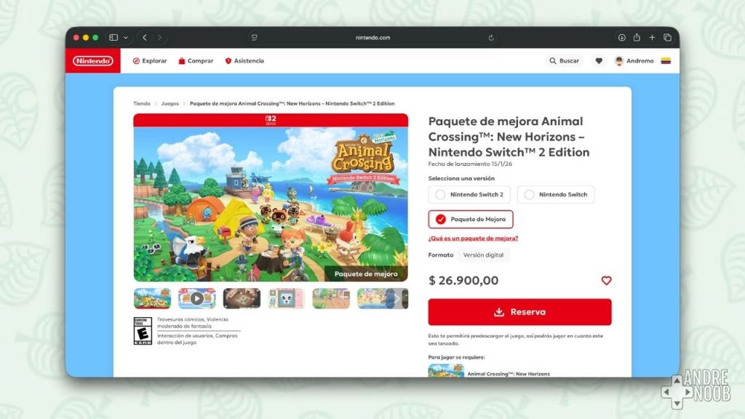Click the Buscar search field
The height and width of the screenshot is (419, 745).
pyautogui.click(x=564, y=61)
